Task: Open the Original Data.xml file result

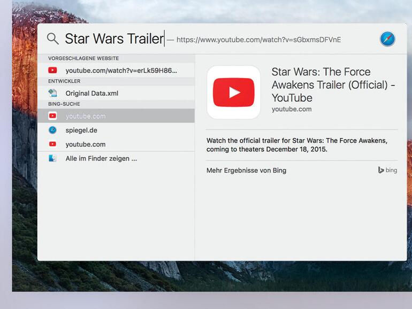Action: [116, 93]
